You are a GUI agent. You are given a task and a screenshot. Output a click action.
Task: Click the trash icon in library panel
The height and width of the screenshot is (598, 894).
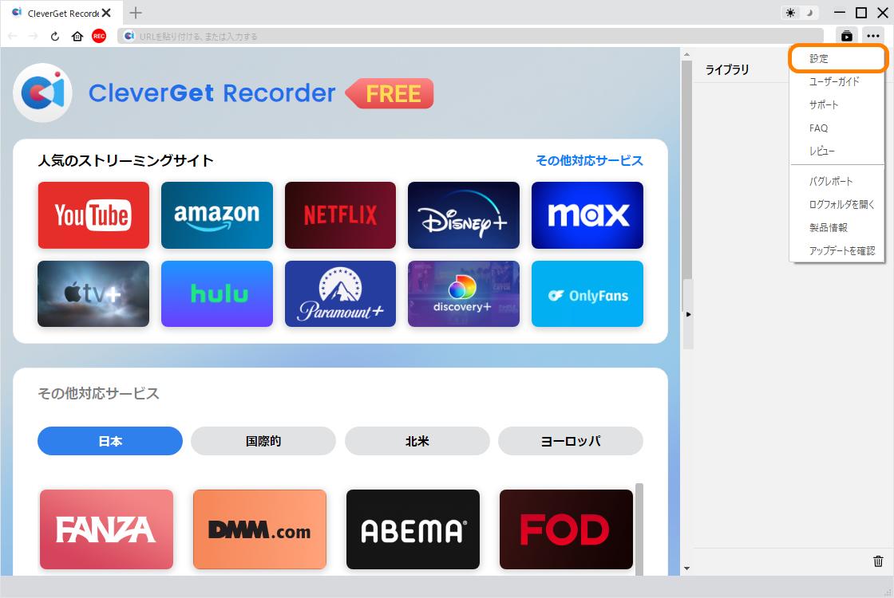[x=878, y=561]
